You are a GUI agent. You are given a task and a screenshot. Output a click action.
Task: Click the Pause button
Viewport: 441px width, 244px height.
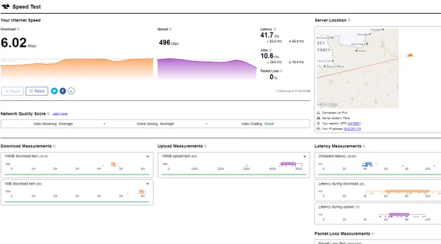tap(12, 91)
